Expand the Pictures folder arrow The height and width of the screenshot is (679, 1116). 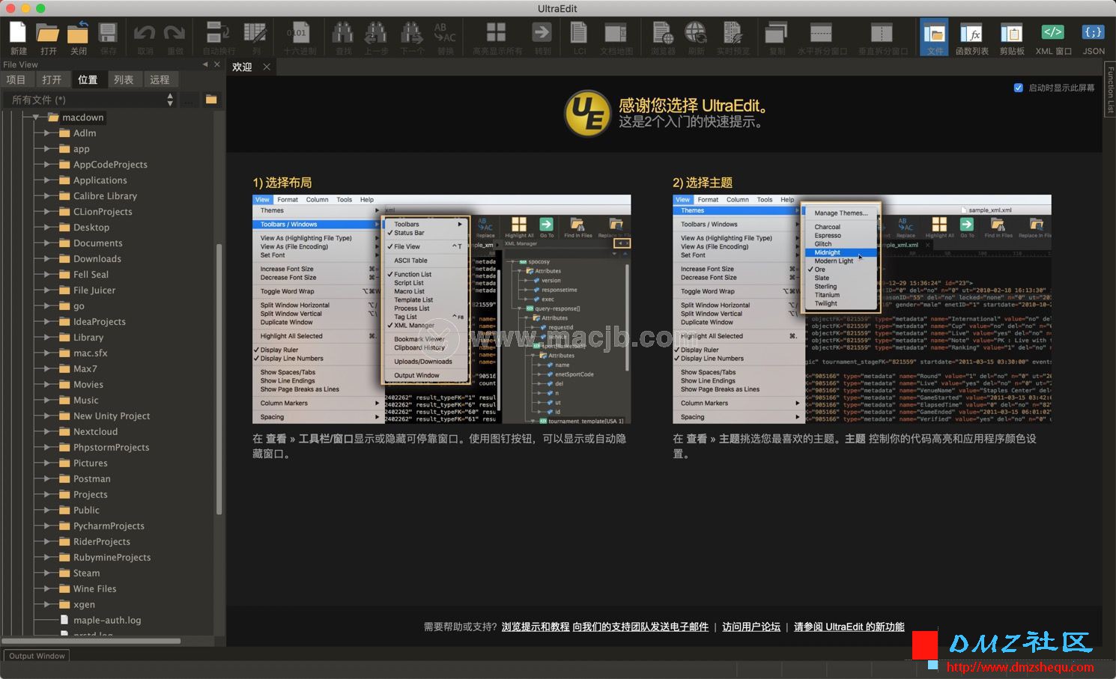(x=46, y=463)
